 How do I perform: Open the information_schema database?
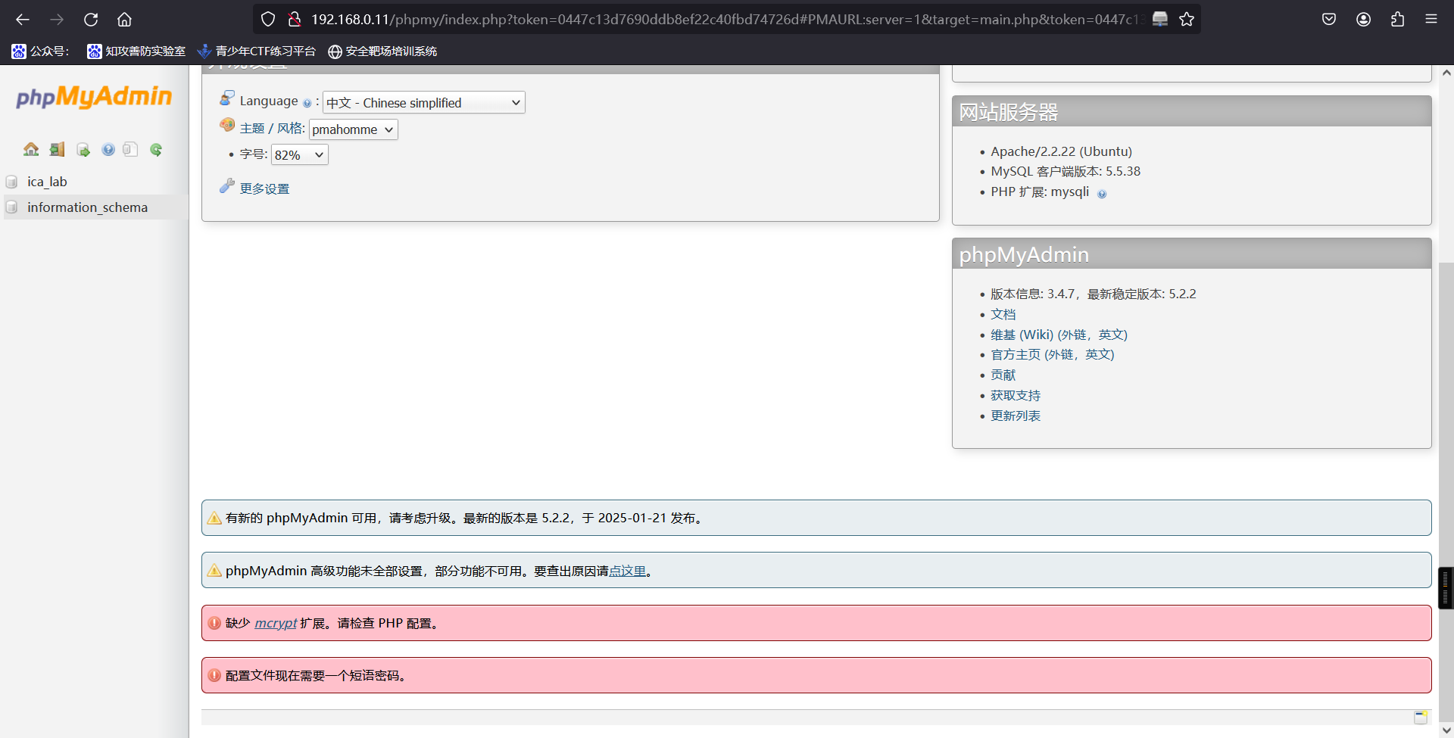(x=87, y=207)
